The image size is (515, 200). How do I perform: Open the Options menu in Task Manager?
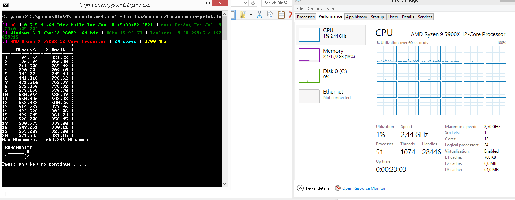(315, 9)
